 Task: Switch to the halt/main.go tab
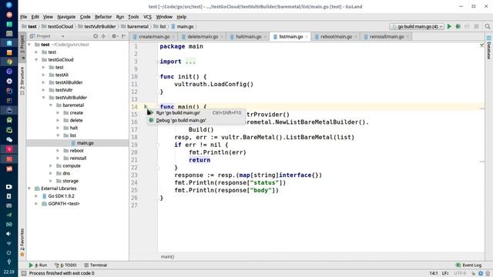tap(248, 37)
